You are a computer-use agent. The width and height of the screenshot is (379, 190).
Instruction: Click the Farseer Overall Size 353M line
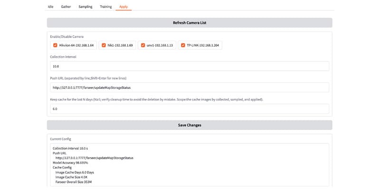[74, 181]
